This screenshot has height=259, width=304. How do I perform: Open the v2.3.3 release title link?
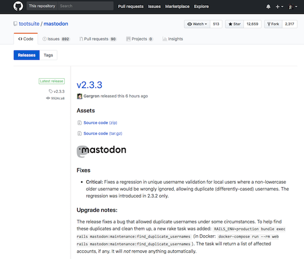(89, 85)
